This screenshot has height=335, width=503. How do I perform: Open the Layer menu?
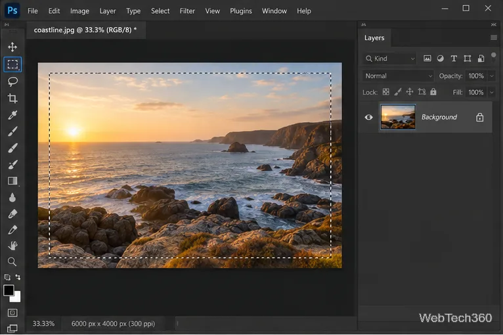pos(108,11)
